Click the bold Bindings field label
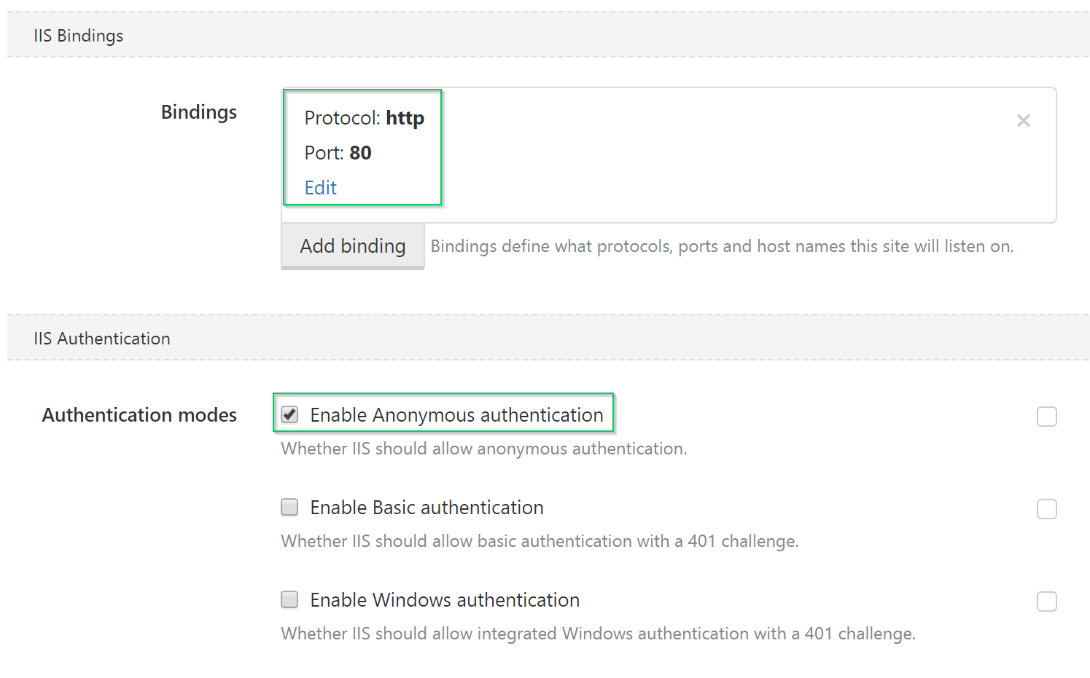Image resolution: width=1090 pixels, height=678 pixels. pyautogui.click(x=198, y=112)
